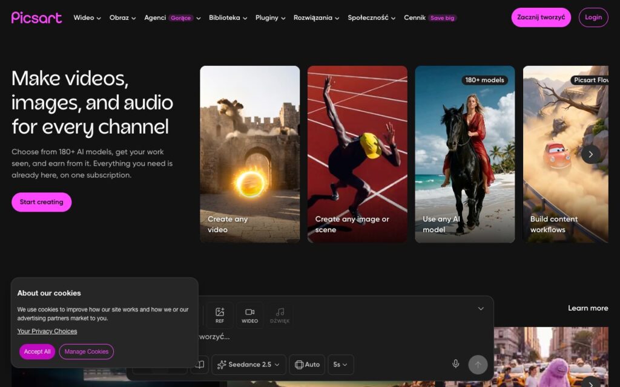Open the Use any AI model card

pyautogui.click(x=465, y=154)
